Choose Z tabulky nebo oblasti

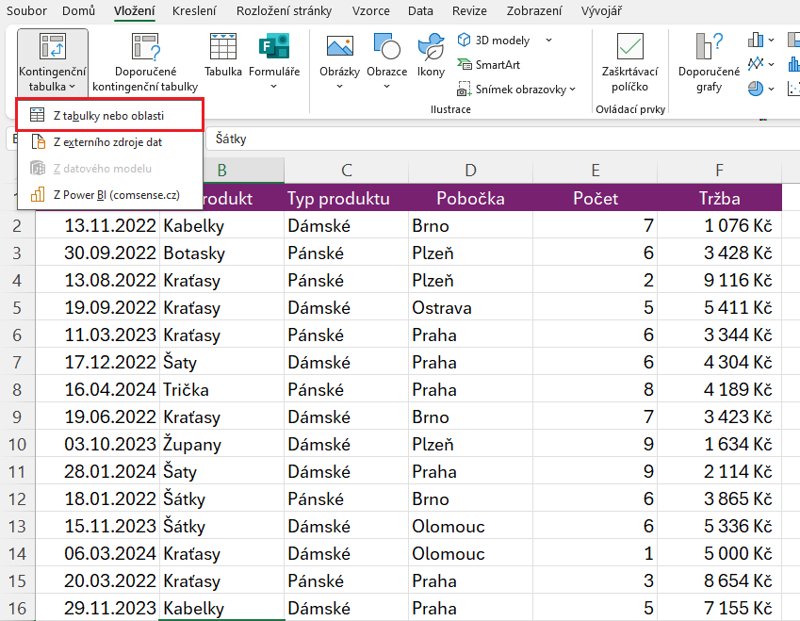tap(109, 115)
